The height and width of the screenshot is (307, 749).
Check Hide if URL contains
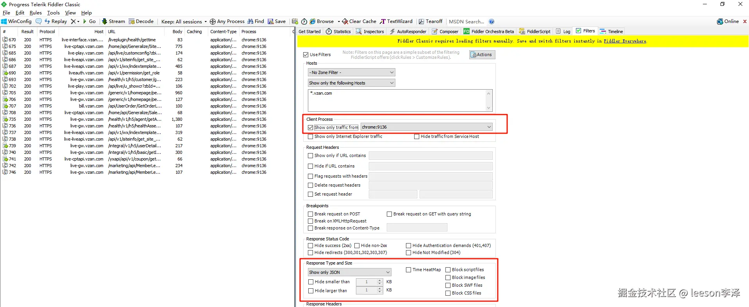click(310, 166)
